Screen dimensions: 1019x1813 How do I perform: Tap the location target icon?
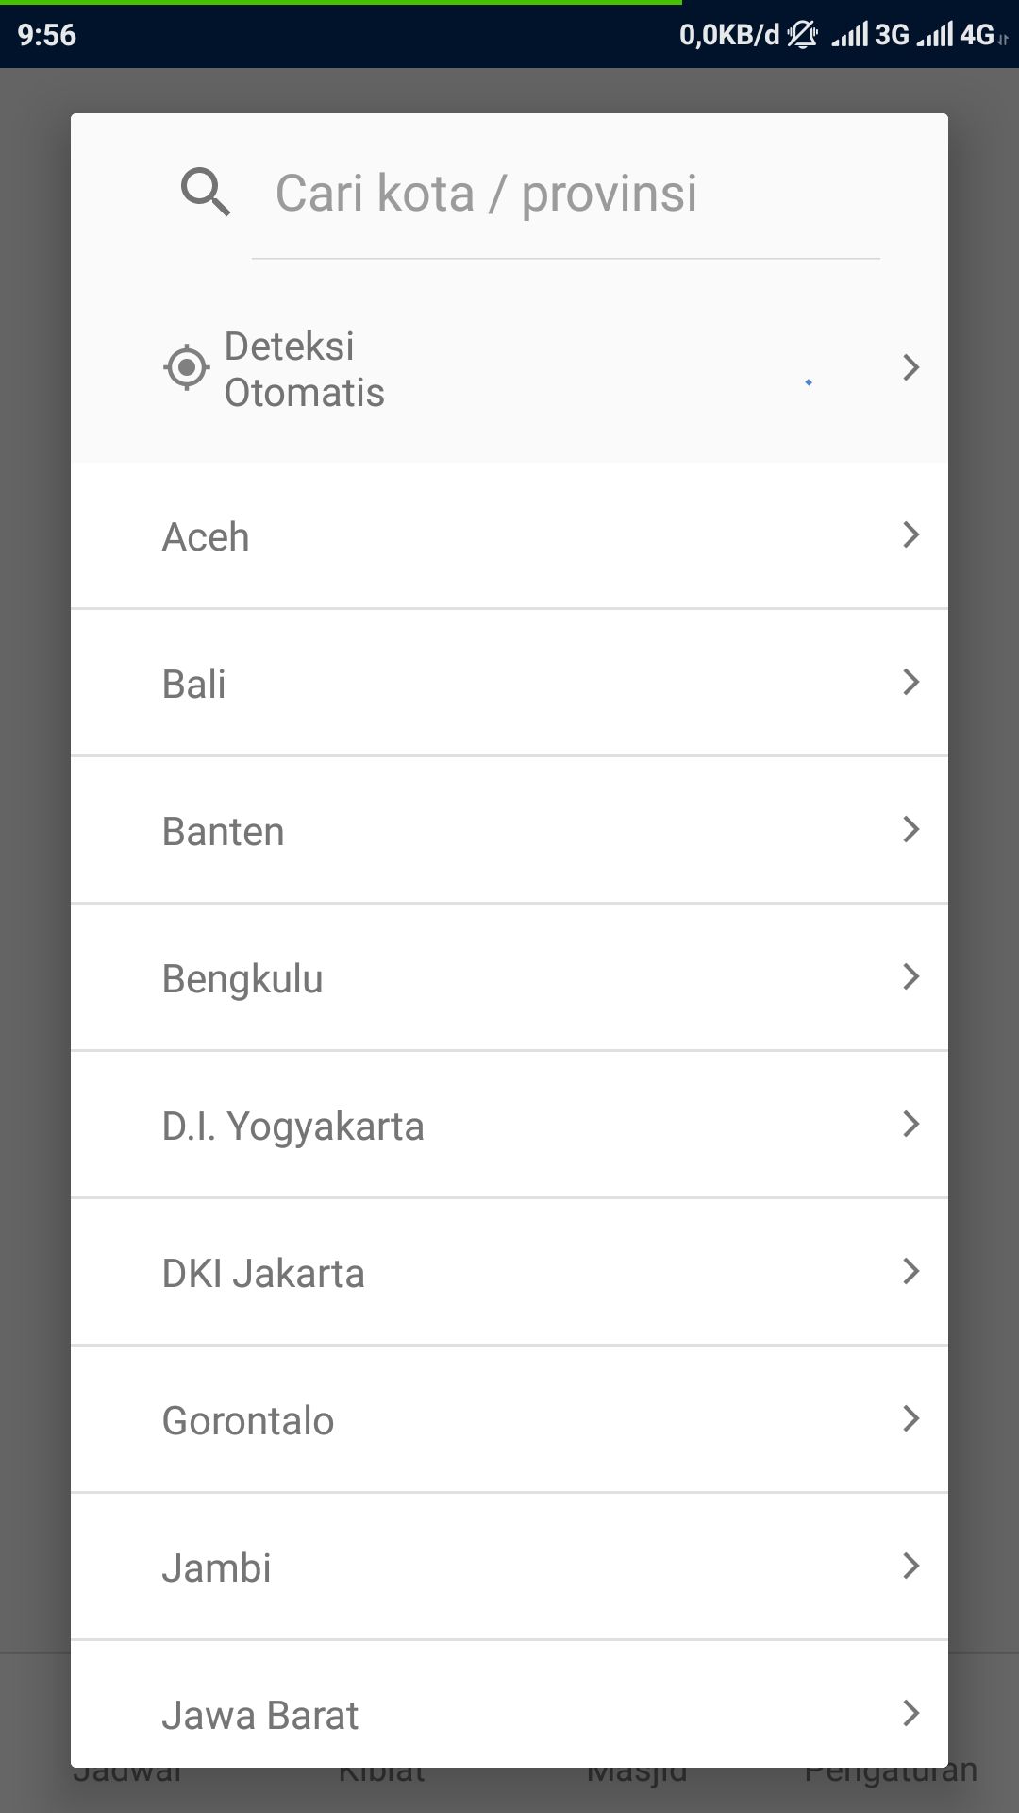[x=186, y=367]
